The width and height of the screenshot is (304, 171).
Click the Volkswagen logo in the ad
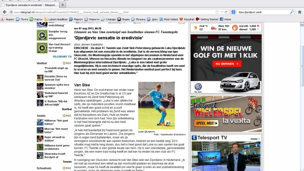(x=198, y=87)
